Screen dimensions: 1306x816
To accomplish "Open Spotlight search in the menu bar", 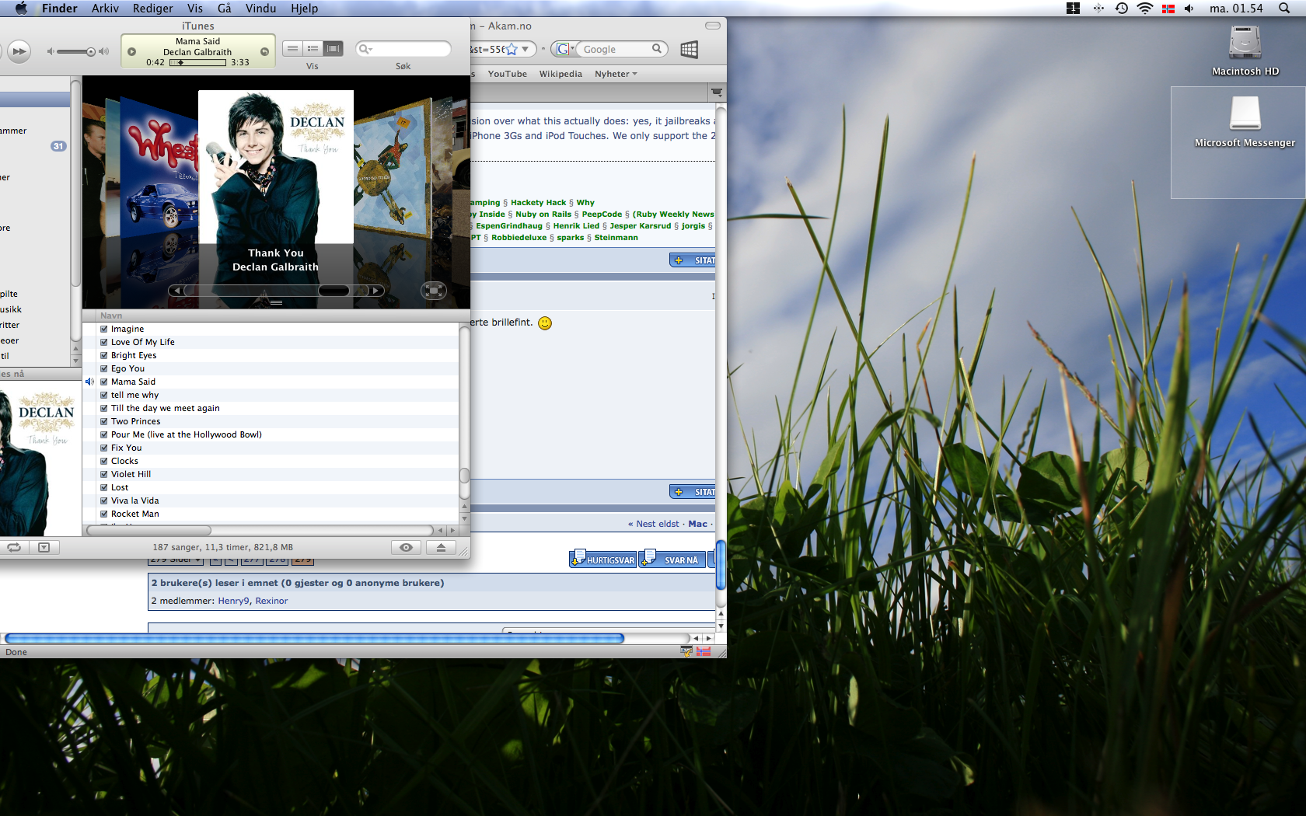I will click(1284, 8).
